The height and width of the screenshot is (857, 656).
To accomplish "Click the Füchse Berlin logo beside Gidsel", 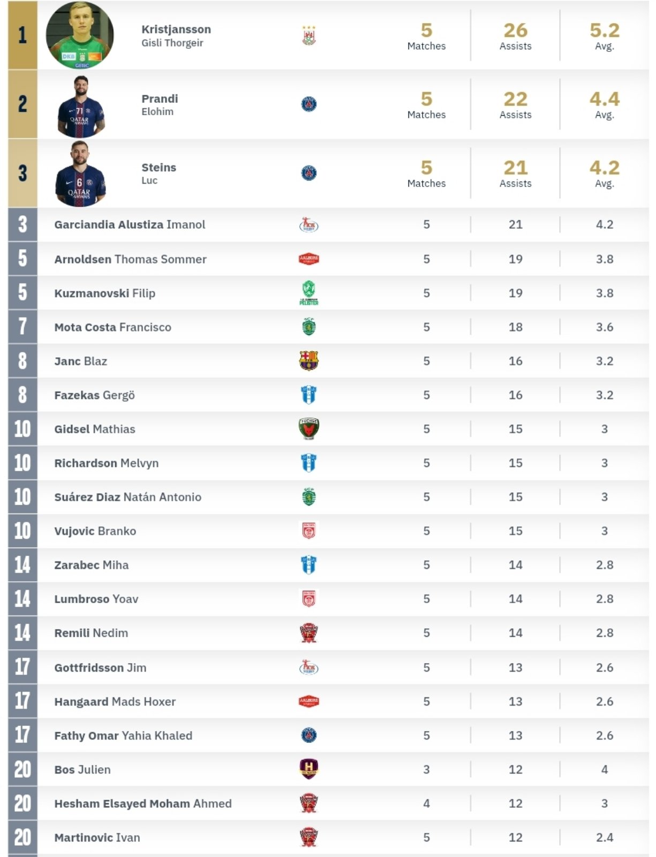I will (308, 429).
